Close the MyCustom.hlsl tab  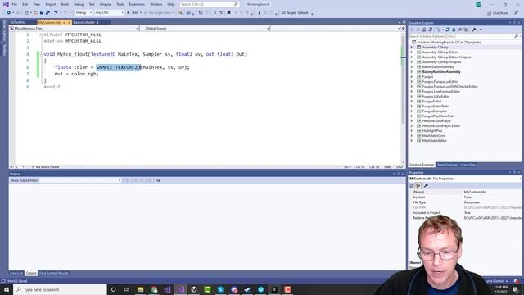coord(69,23)
